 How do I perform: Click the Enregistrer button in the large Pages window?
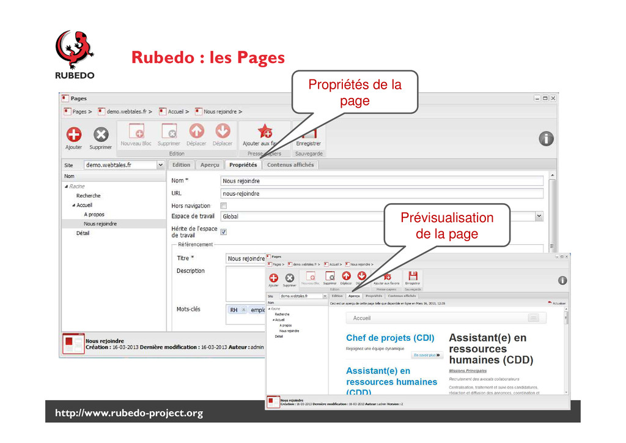[x=309, y=135]
